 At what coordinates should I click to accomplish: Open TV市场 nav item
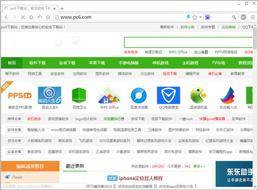(218, 63)
